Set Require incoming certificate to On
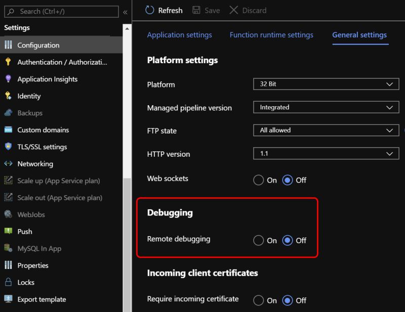Viewport: 405px width, 312px height. (259, 300)
